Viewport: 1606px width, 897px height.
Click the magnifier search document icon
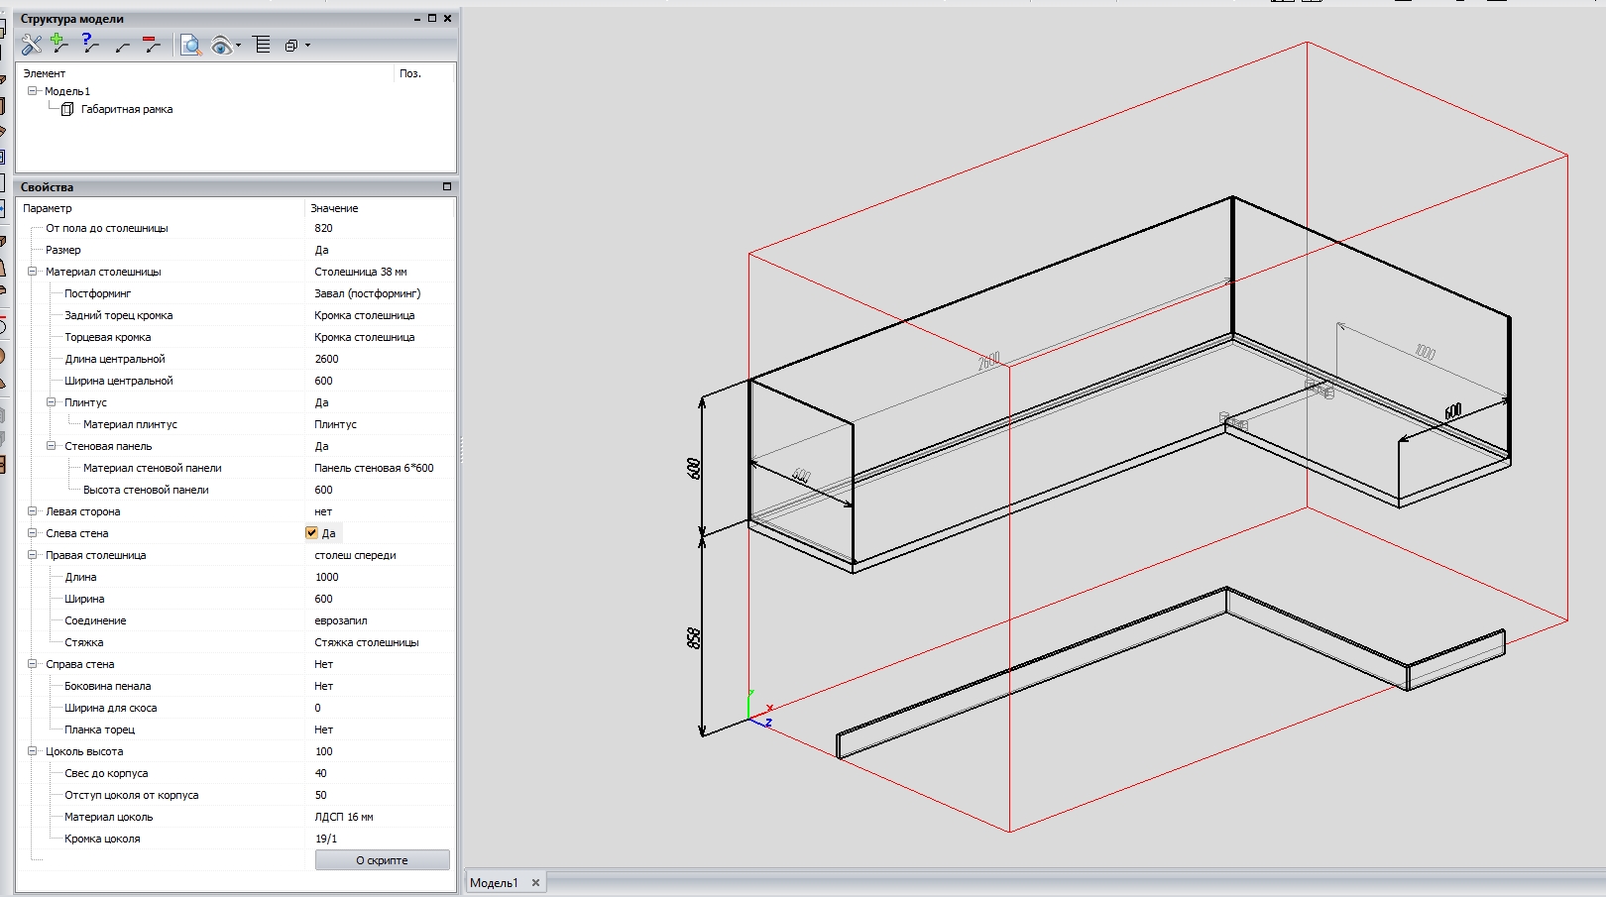[x=190, y=45]
